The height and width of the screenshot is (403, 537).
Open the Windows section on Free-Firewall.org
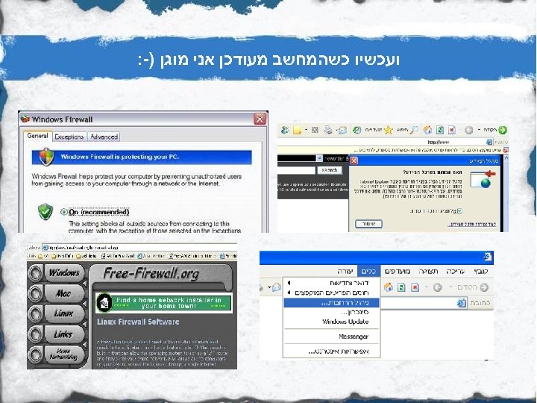tap(63, 273)
